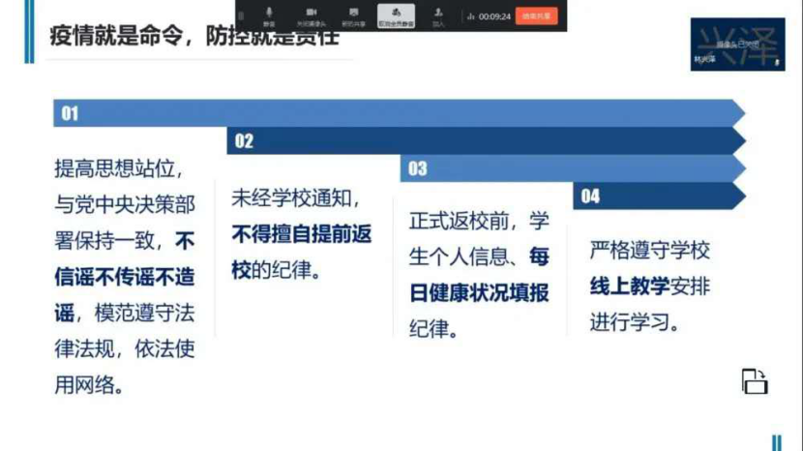This screenshot has width=803, height=452.
Task: Click bold text 线上教学
Action: (x=630, y=286)
